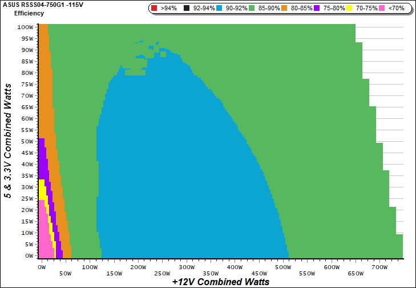Click the +12V Combined Watts axis title
This screenshot has width=416, height=288.
tap(220, 282)
